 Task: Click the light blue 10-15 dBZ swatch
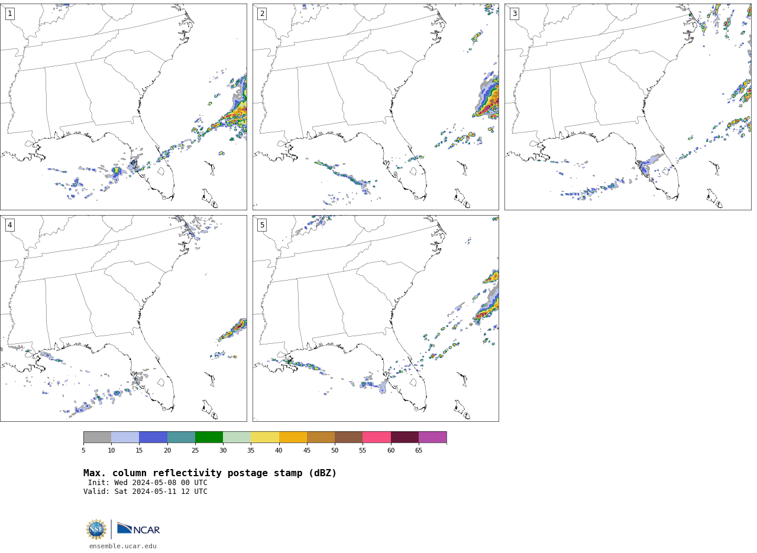(125, 437)
